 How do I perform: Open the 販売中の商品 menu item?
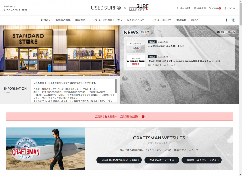[63, 20]
